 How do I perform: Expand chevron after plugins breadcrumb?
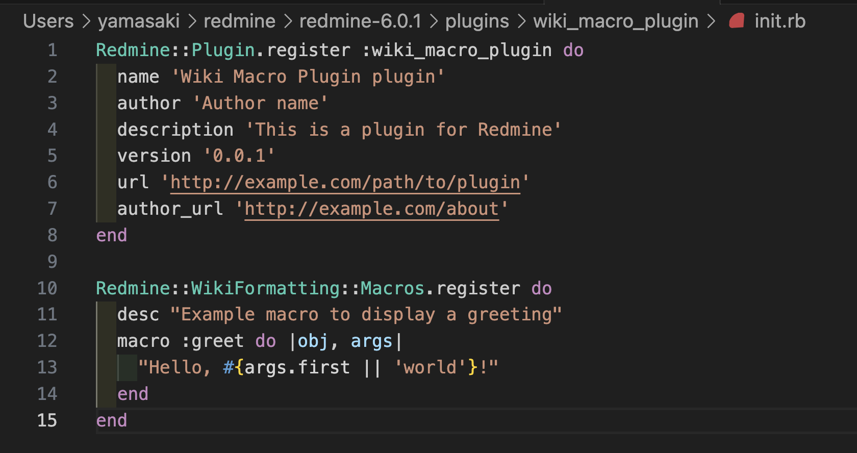pos(521,21)
